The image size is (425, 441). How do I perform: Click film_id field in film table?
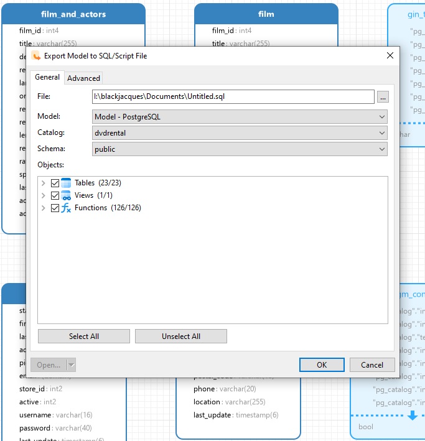click(x=231, y=30)
